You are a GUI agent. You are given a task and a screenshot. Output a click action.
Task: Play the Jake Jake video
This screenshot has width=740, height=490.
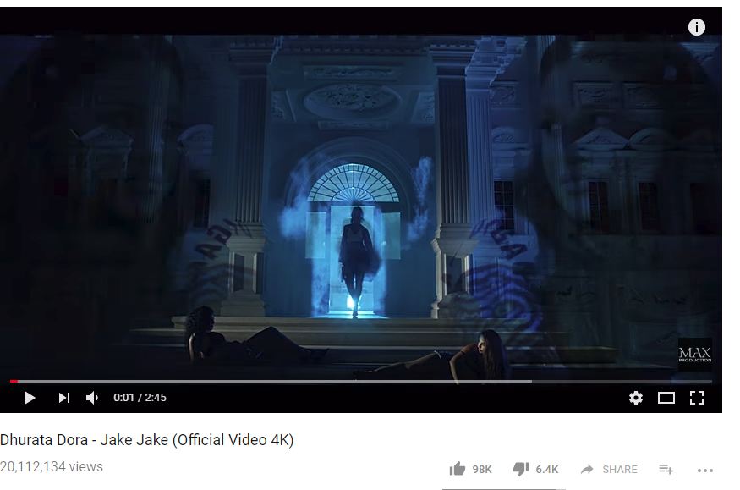[30, 398]
